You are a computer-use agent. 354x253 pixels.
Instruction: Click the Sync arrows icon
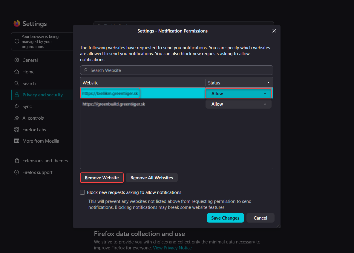click(17, 106)
